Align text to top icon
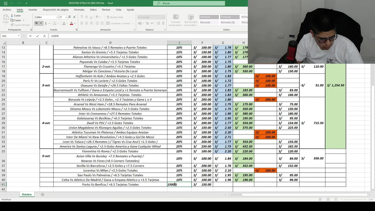The image size is (375, 211). click(82, 17)
